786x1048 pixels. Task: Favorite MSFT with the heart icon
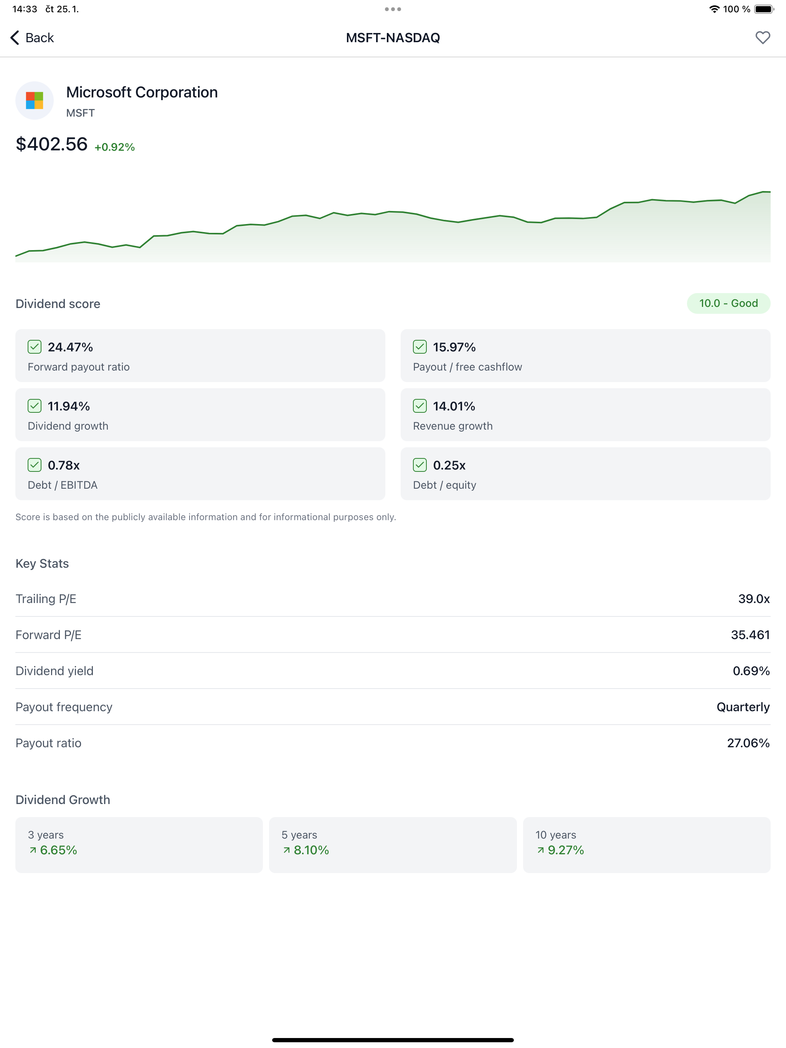pyautogui.click(x=762, y=38)
